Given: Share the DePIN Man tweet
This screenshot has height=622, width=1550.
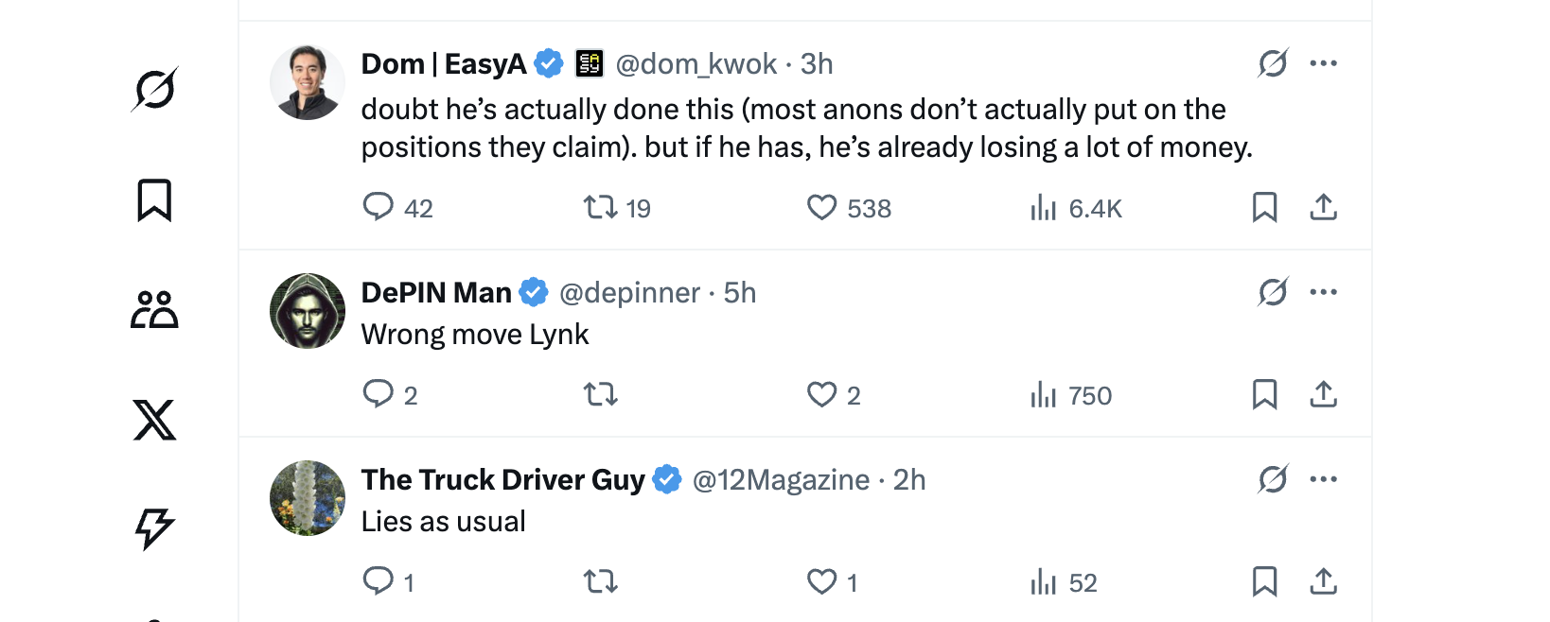Looking at the screenshot, I should point(1323,394).
